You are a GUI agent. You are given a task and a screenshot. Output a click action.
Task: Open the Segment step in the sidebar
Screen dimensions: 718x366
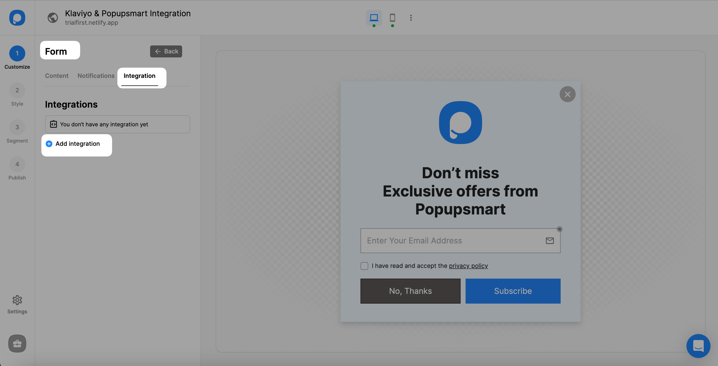coord(17,127)
